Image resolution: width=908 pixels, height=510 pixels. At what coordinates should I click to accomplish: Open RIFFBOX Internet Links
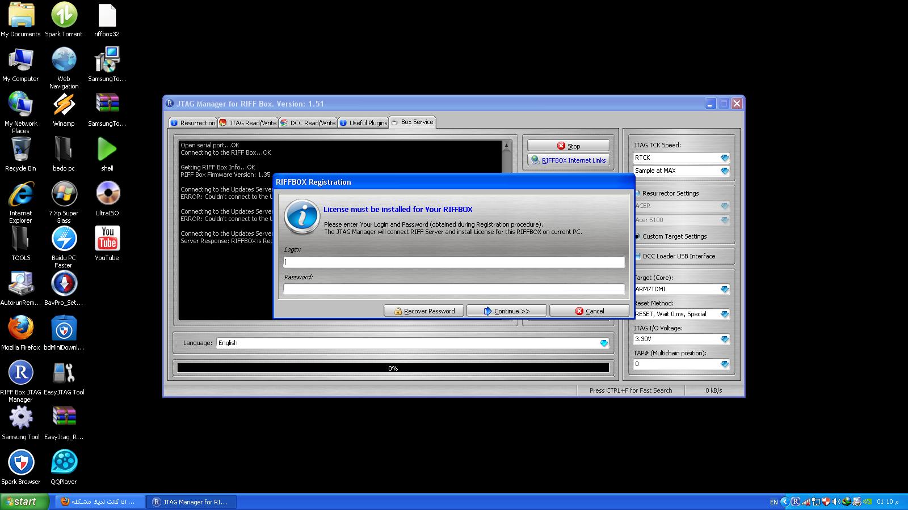568,160
